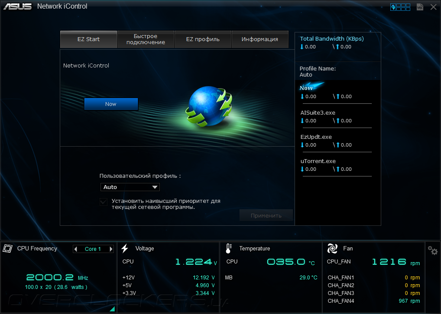Select previous CPU core with left arrow
The height and width of the screenshot is (314, 441).
pyautogui.click(x=75, y=249)
